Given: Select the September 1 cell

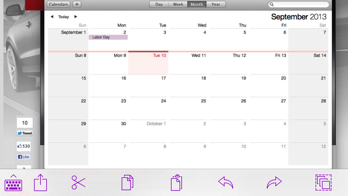Looking at the screenshot, I should tap(68, 40).
